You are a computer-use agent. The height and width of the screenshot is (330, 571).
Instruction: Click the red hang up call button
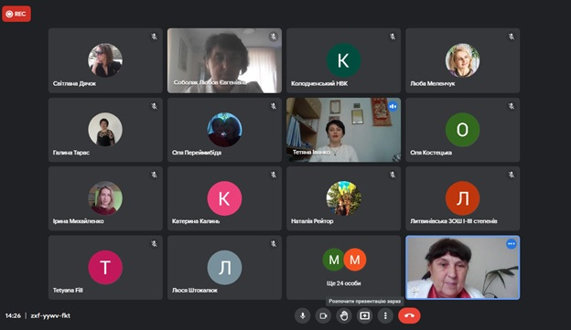[409, 315]
